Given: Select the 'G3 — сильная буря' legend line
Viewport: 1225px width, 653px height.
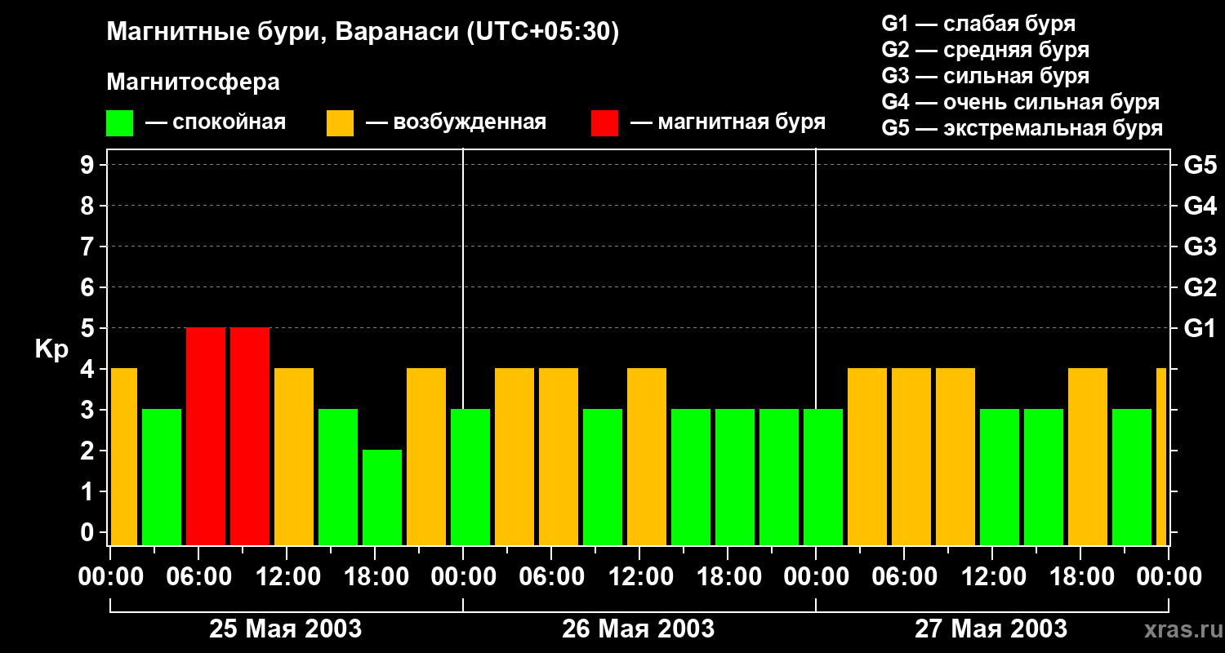Looking at the screenshot, I should pyautogui.click(x=985, y=76).
